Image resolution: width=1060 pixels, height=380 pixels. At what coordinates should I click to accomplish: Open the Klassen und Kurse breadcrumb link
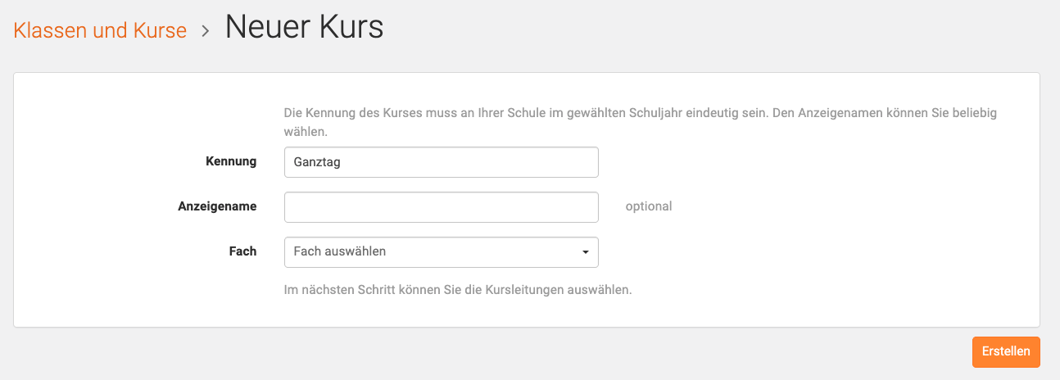tap(100, 31)
